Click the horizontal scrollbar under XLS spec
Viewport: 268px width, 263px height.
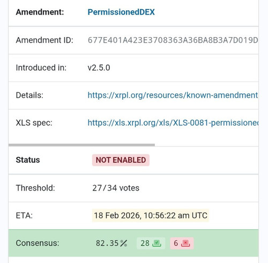pos(81,145)
